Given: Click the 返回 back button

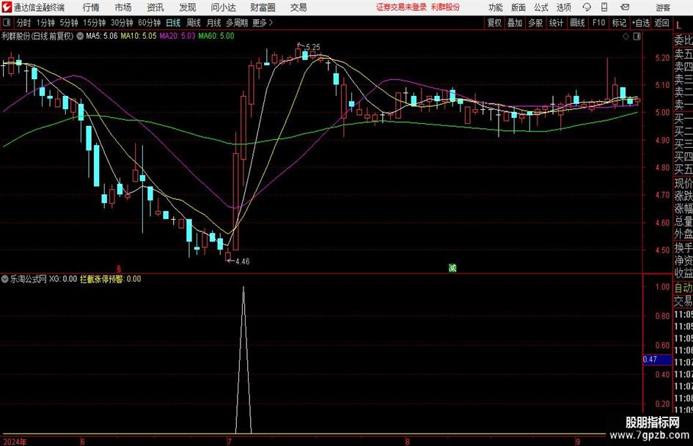Looking at the screenshot, I should (661, 23).
